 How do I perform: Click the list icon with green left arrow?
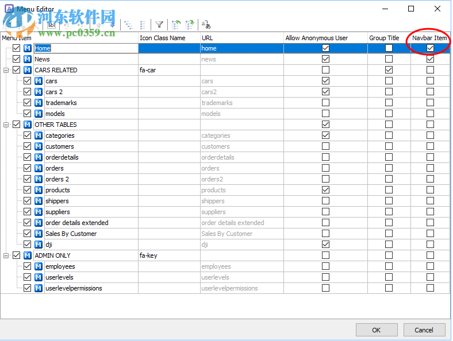point(176,25)
